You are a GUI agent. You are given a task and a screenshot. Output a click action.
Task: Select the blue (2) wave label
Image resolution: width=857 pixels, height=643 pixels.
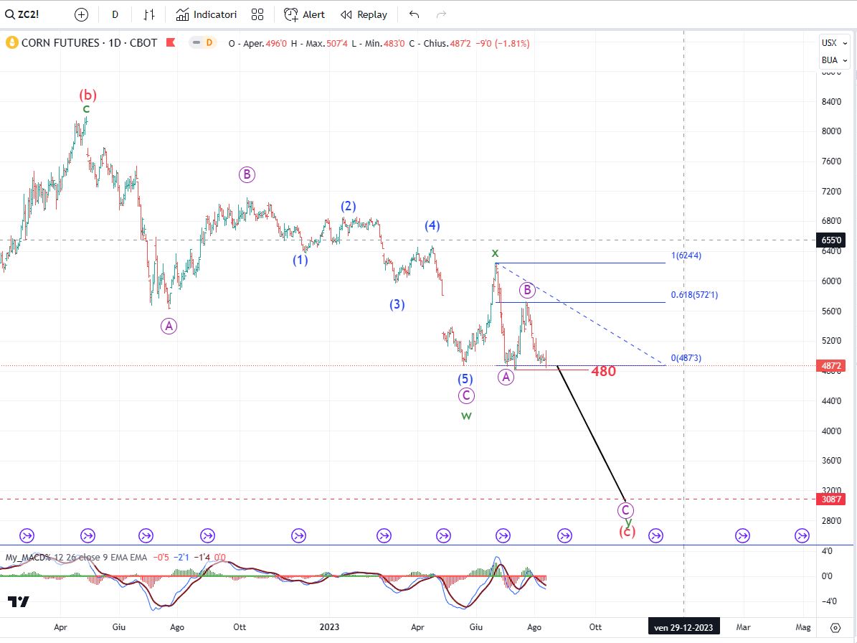coord(349,206)
